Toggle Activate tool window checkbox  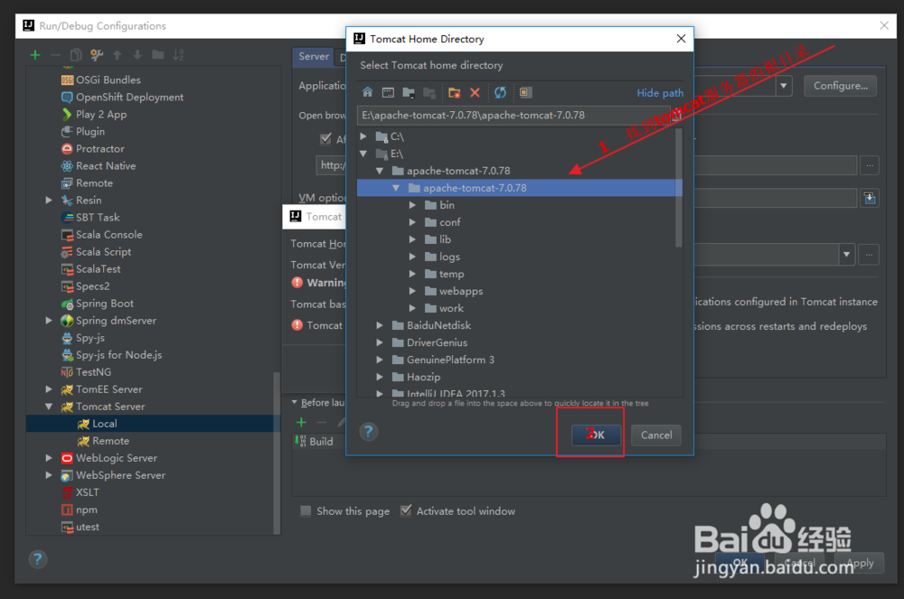pyautogui.click(x=406, y=510)
